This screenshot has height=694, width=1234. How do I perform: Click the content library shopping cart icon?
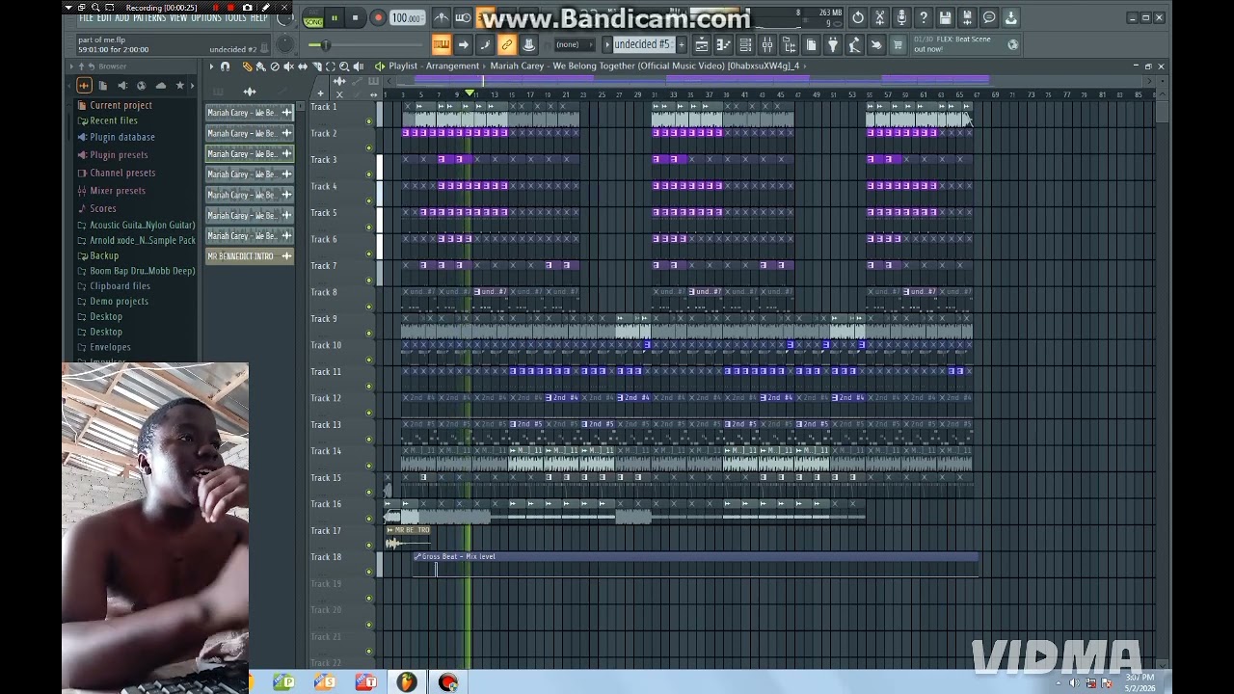click(897, 44)
